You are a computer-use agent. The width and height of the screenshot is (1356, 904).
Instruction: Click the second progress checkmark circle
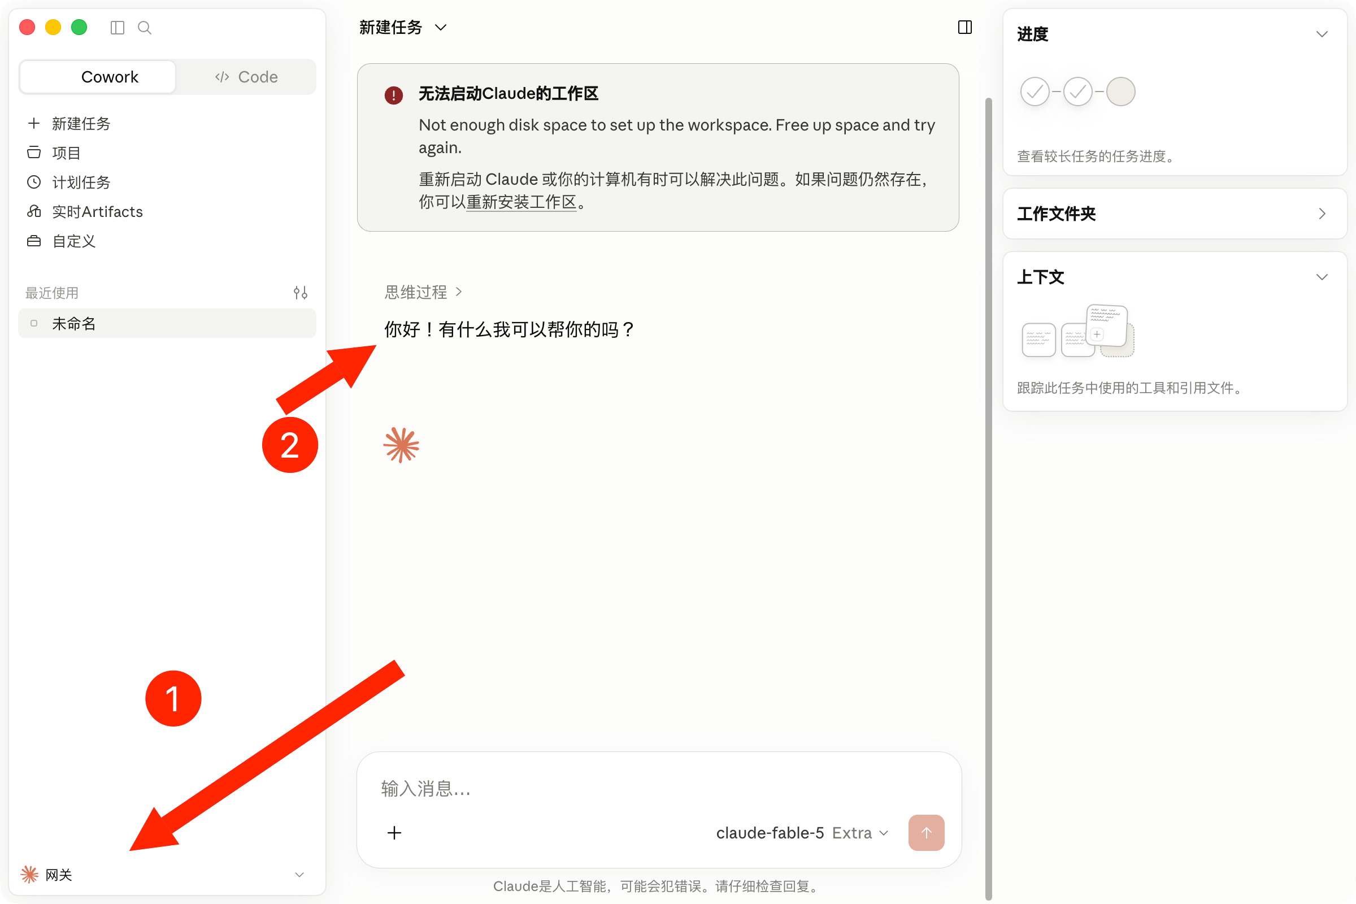pos(1077,92)
